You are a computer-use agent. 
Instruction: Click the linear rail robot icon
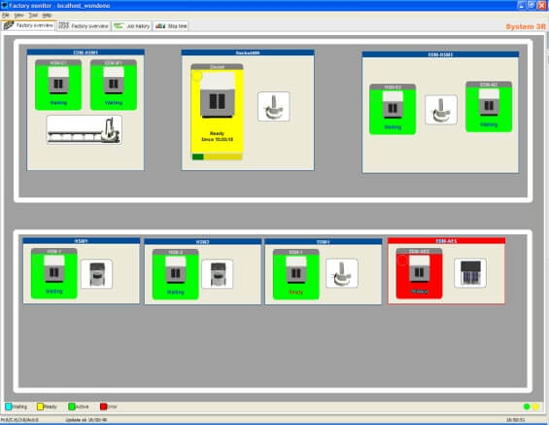(x=85, y=130)
